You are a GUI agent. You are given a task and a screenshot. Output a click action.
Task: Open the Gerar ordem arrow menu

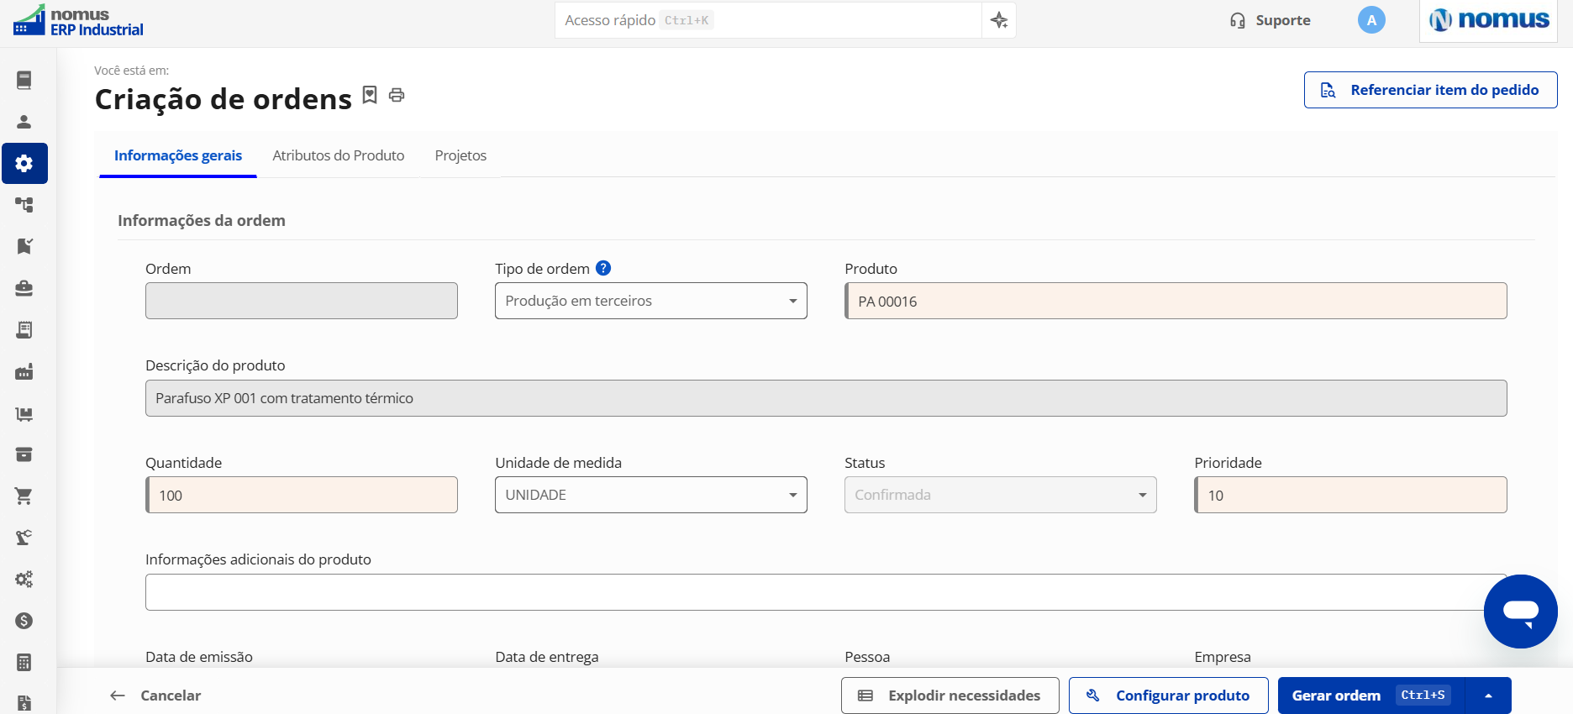(1488, 696)
